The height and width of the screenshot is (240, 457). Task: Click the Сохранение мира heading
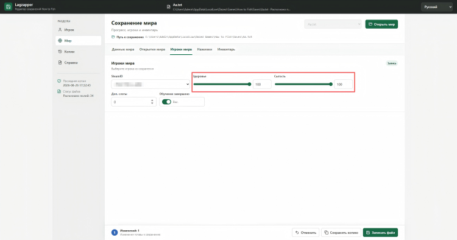(x=134, y=23)
